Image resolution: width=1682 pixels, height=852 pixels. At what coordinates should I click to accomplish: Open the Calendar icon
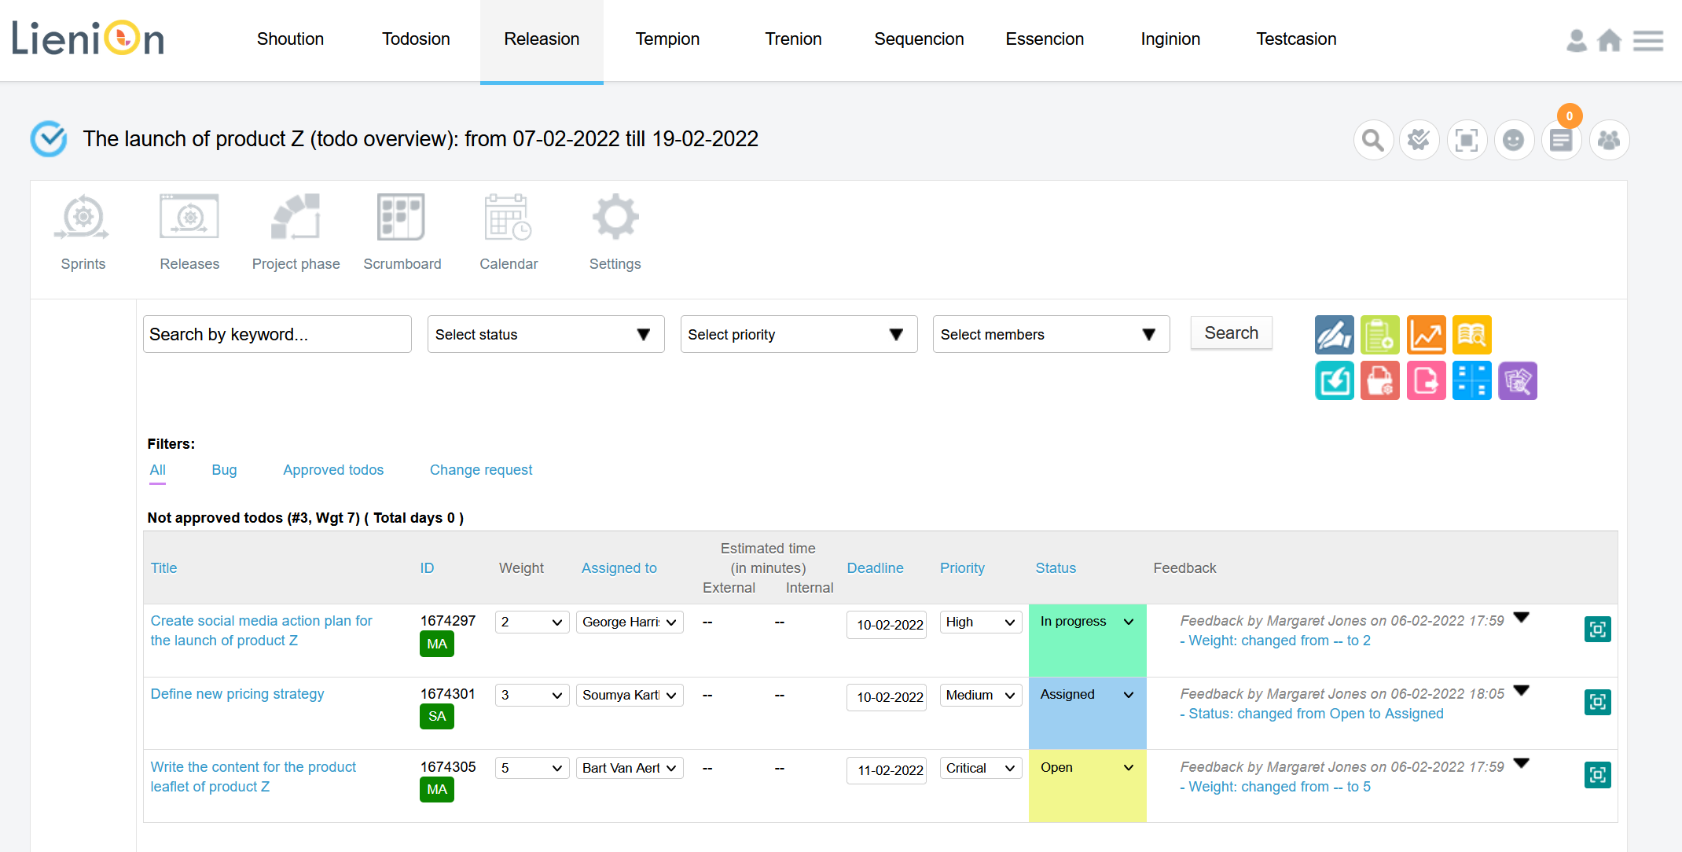[508, 217]
